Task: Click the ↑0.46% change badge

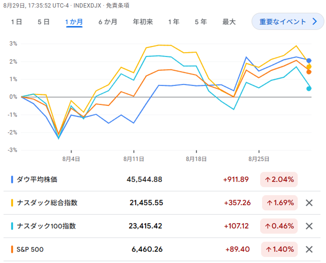Action: [280, 226]
